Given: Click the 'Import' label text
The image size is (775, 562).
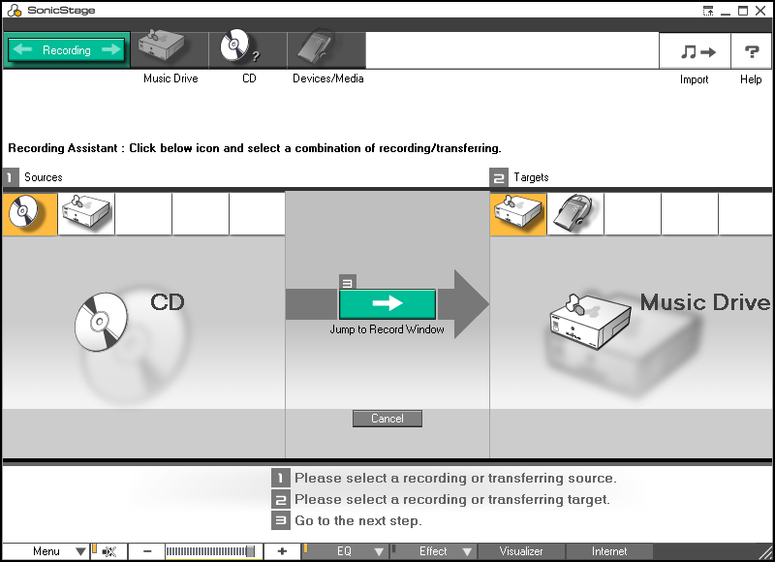Looking at the screenshot, I should 694,79.
